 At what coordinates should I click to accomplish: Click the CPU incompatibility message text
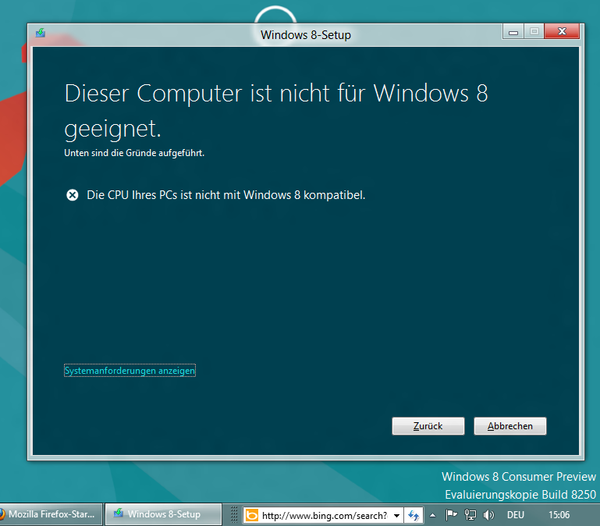point(225,195)
